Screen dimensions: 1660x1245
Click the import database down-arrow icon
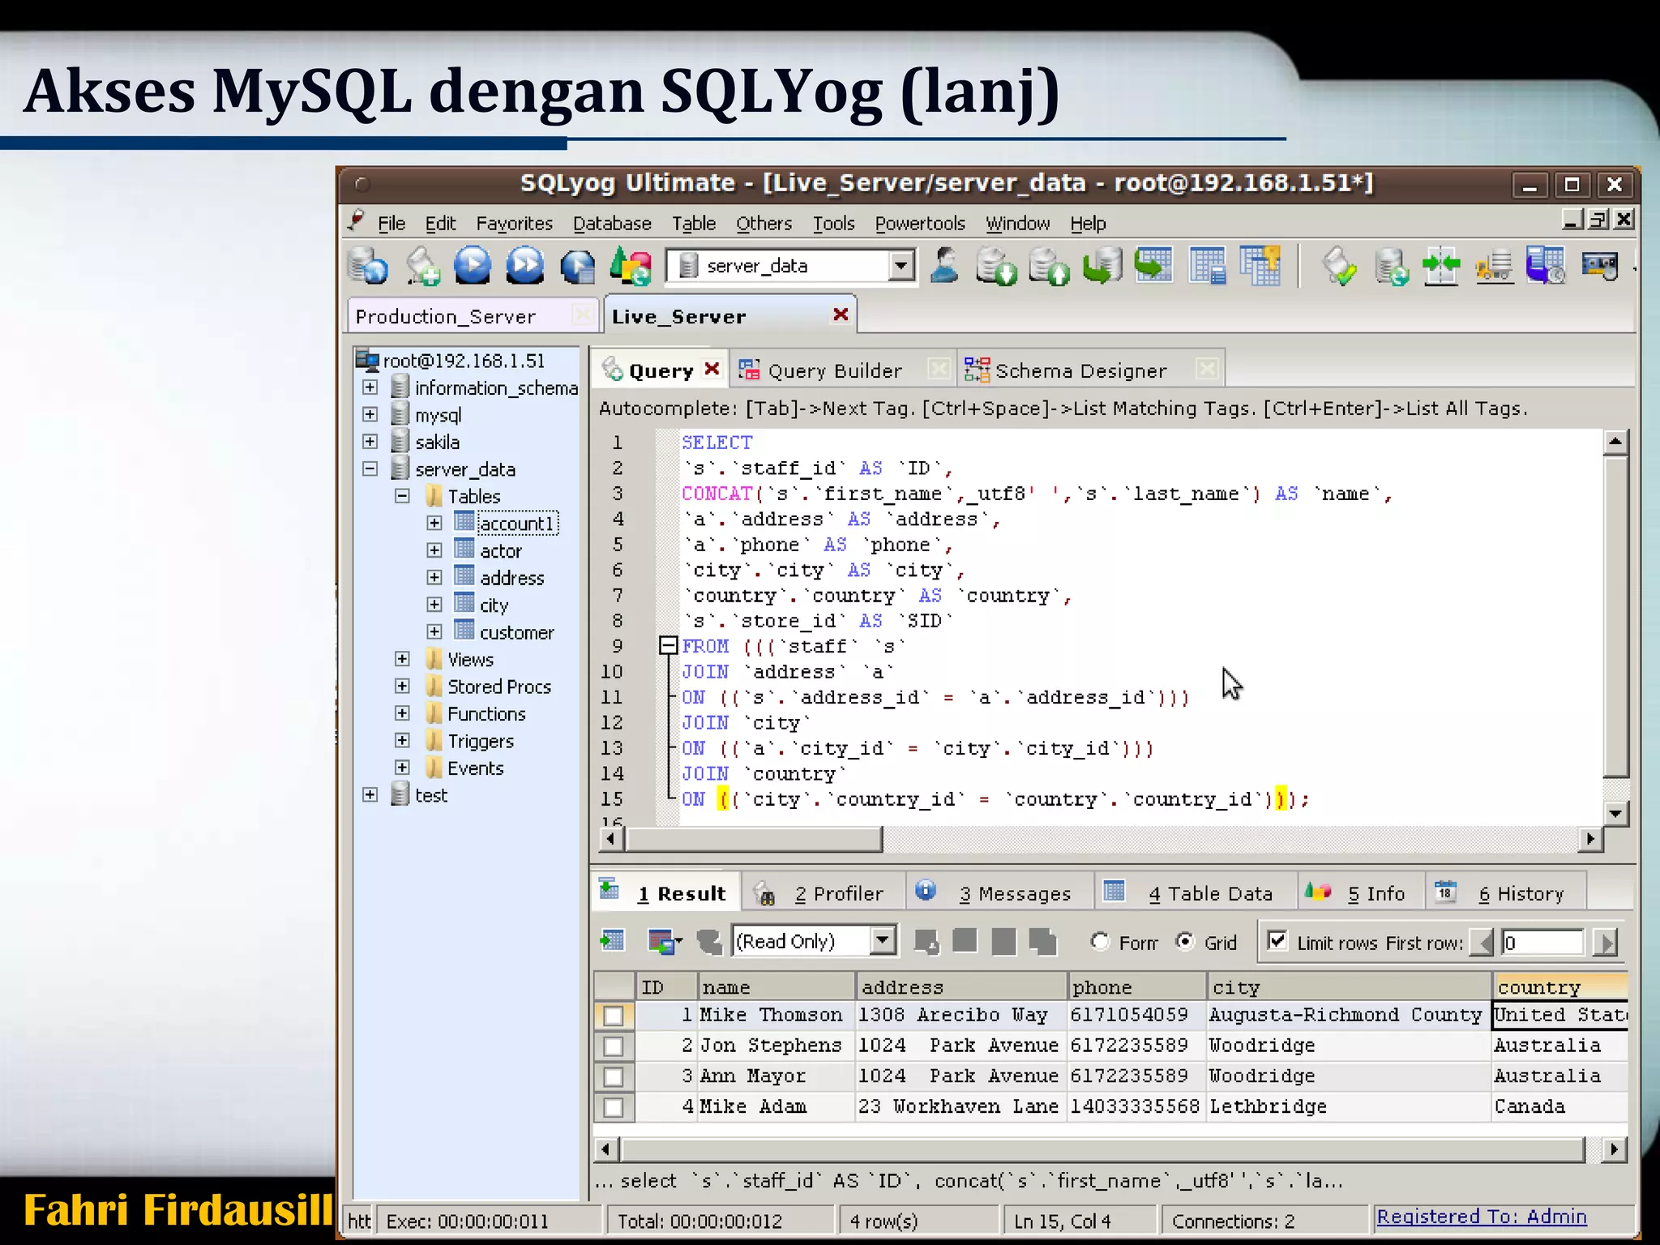click(x=996, y=266)
